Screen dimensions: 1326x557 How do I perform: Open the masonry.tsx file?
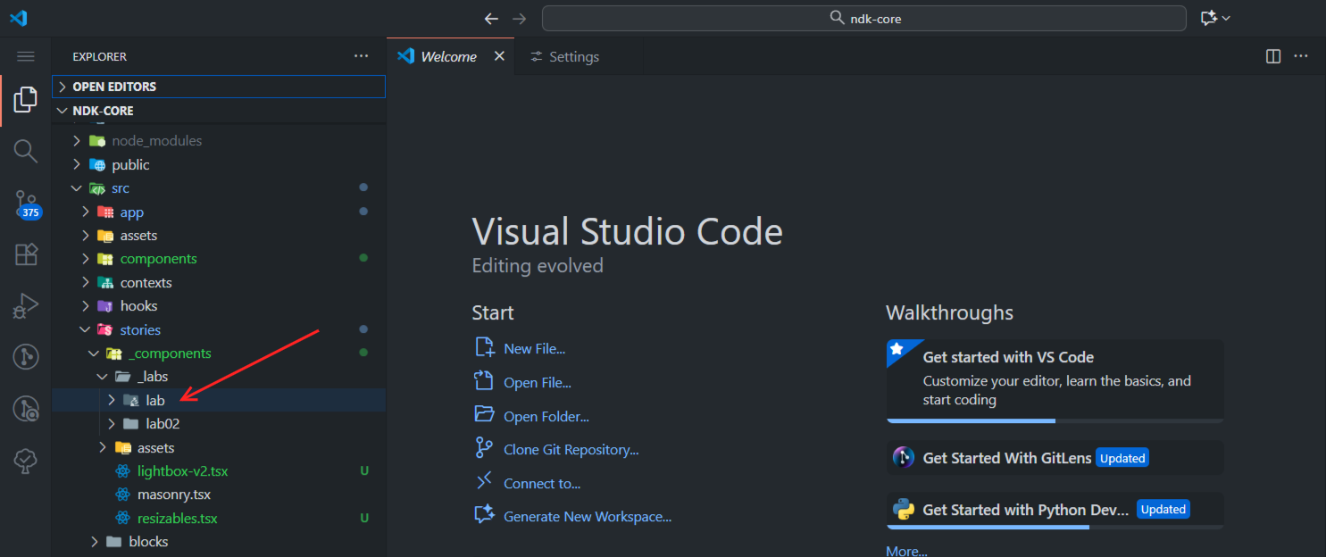click(174, 495)
